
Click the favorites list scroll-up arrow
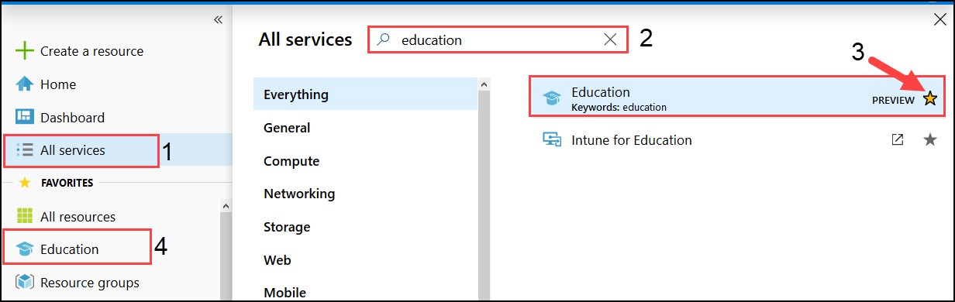[x=226, y=206]
